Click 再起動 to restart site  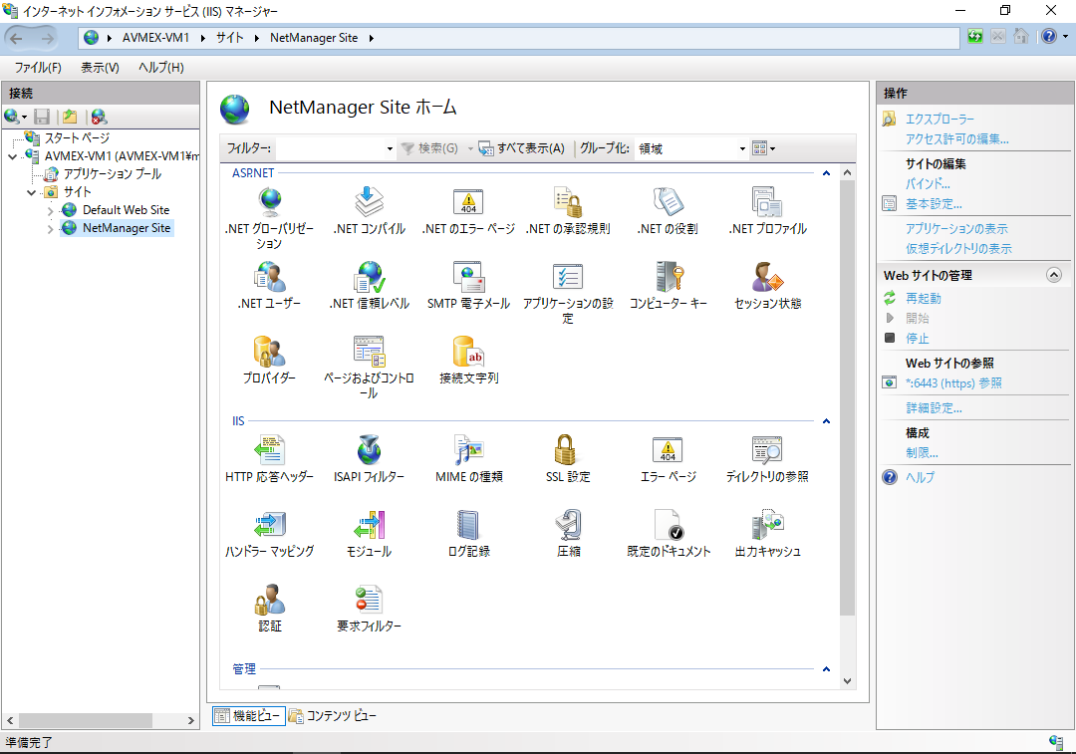point(923,298)
